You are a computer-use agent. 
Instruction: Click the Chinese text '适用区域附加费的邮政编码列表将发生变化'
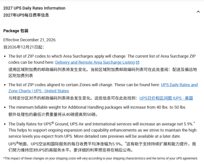[x=48, y=70]
